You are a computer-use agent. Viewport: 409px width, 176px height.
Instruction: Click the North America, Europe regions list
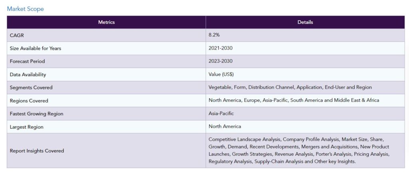point(294,100)
